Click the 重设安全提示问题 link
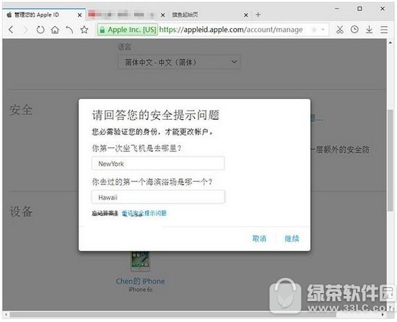 pos(144,214)
